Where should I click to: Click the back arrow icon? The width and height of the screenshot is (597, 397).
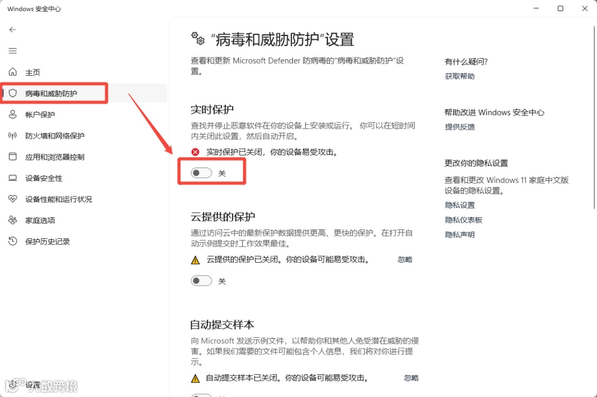(13, 30)
